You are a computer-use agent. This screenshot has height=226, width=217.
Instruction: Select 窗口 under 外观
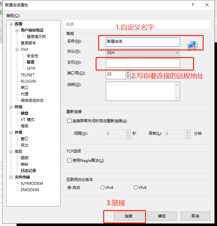tap(25, 139)
